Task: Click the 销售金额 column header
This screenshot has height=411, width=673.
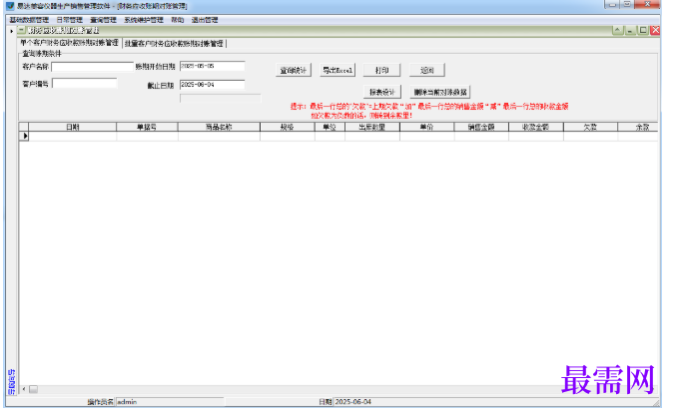Action: coord(481,127)
